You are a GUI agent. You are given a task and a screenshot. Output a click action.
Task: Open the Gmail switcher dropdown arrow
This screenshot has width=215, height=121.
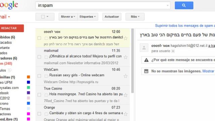[x=9, y=17]
